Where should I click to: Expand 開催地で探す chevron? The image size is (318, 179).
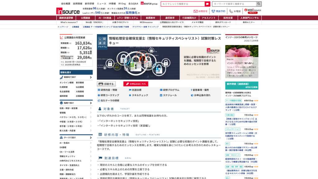91,77
